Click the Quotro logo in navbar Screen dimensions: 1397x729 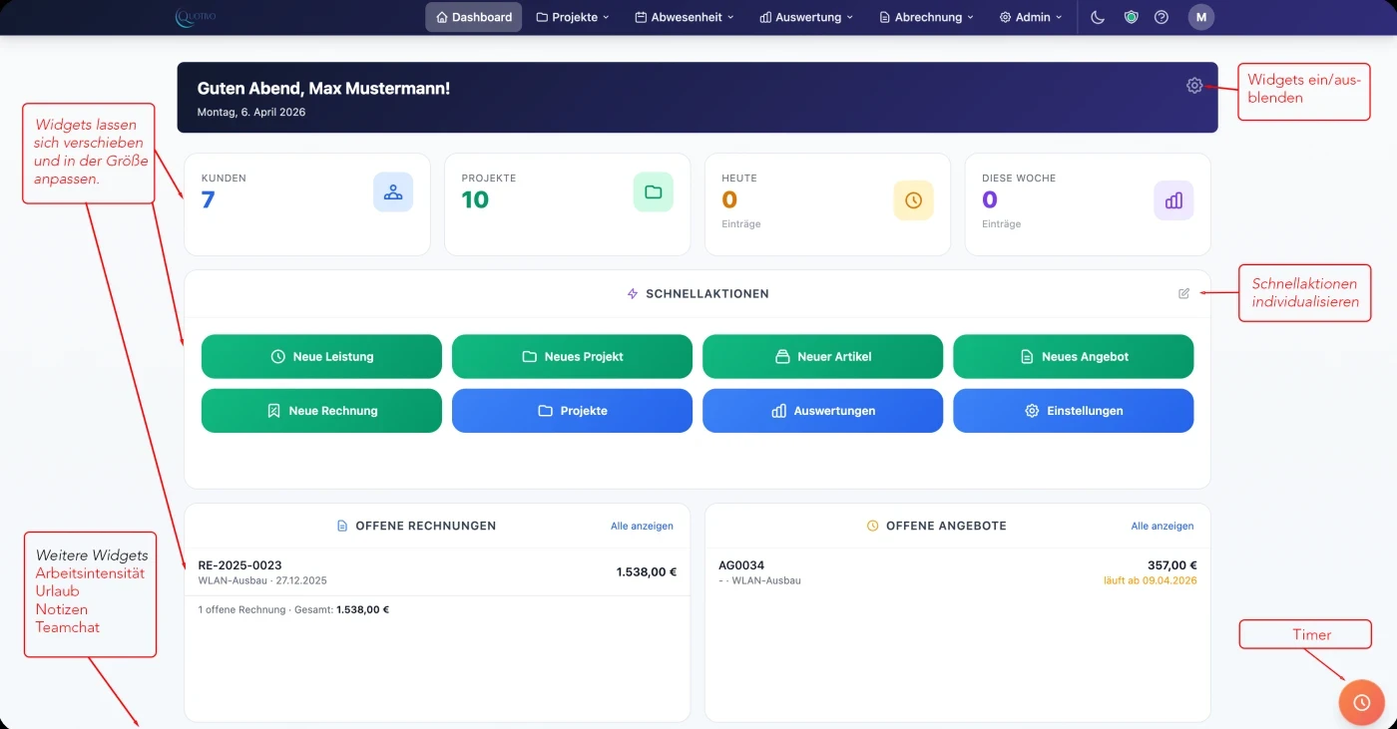pos(196,17)
